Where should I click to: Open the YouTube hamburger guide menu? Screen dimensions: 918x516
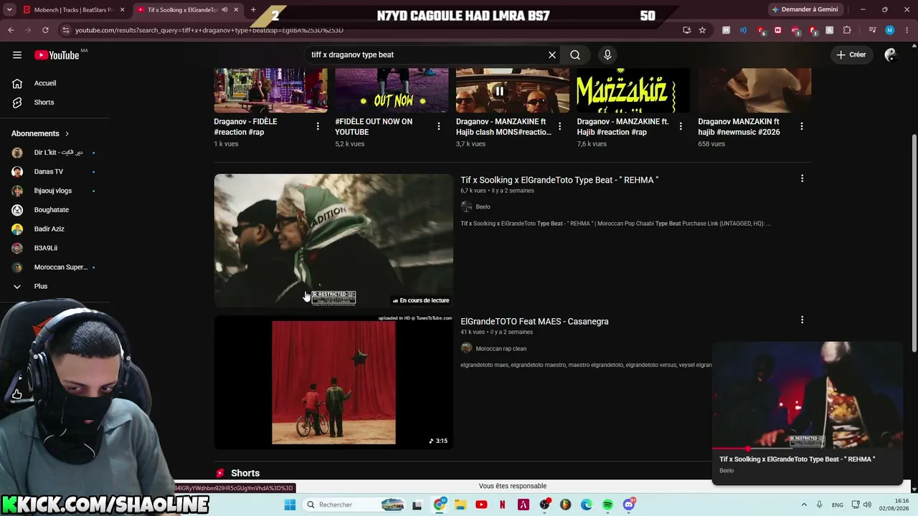click(x=17, y=54)
